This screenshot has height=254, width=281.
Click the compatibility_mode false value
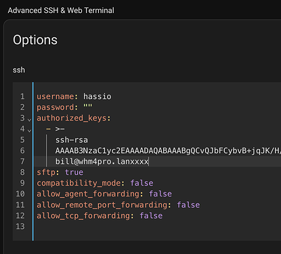coord(142,183)
